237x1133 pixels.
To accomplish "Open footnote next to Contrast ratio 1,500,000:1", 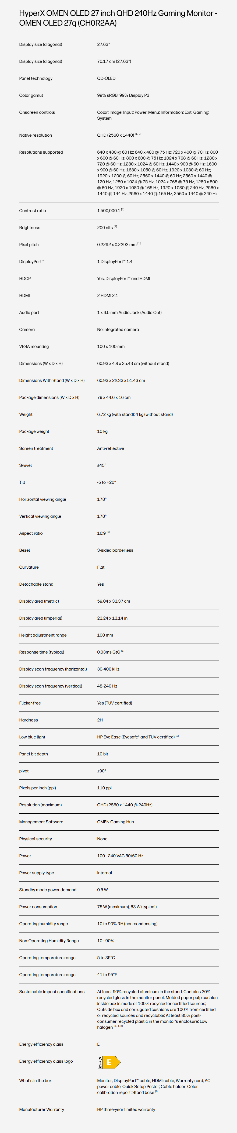I will point(122,209).
